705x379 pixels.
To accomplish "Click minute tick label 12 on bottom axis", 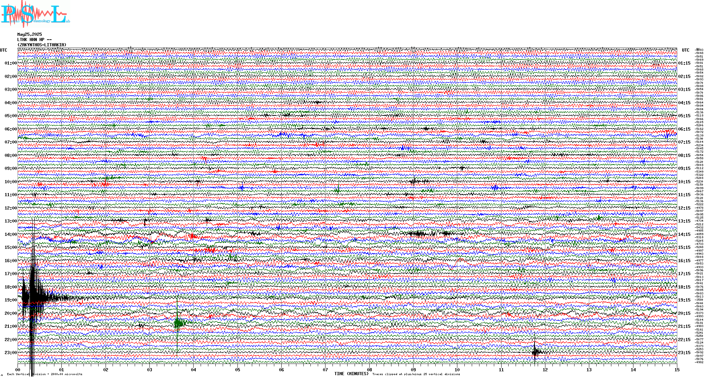I will tap(545, 370).
